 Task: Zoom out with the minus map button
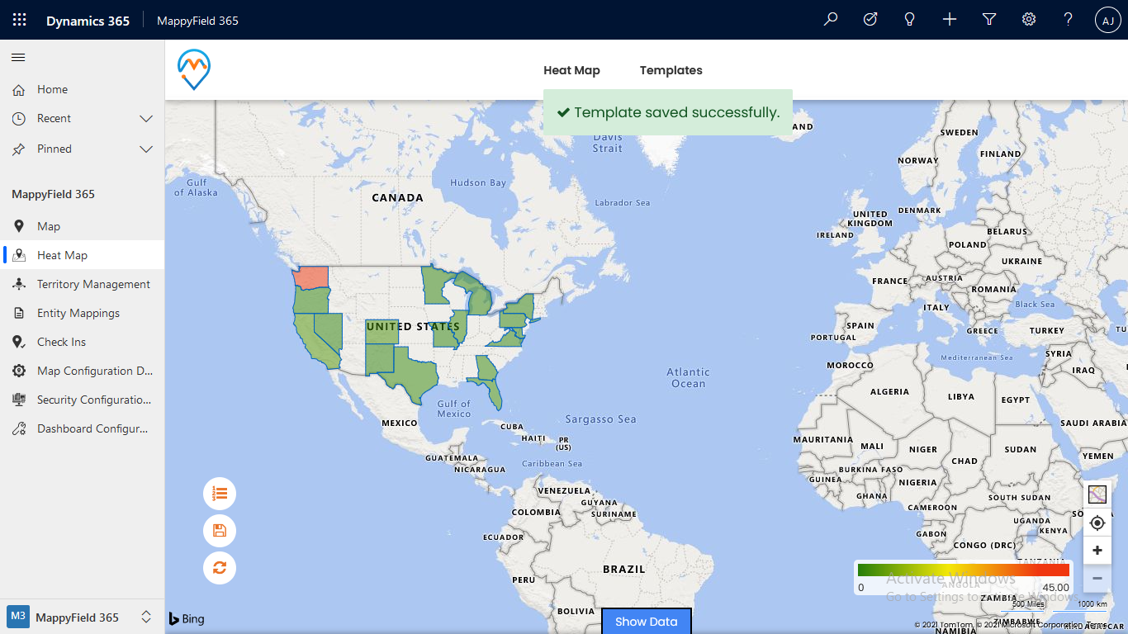[1097, 579]
